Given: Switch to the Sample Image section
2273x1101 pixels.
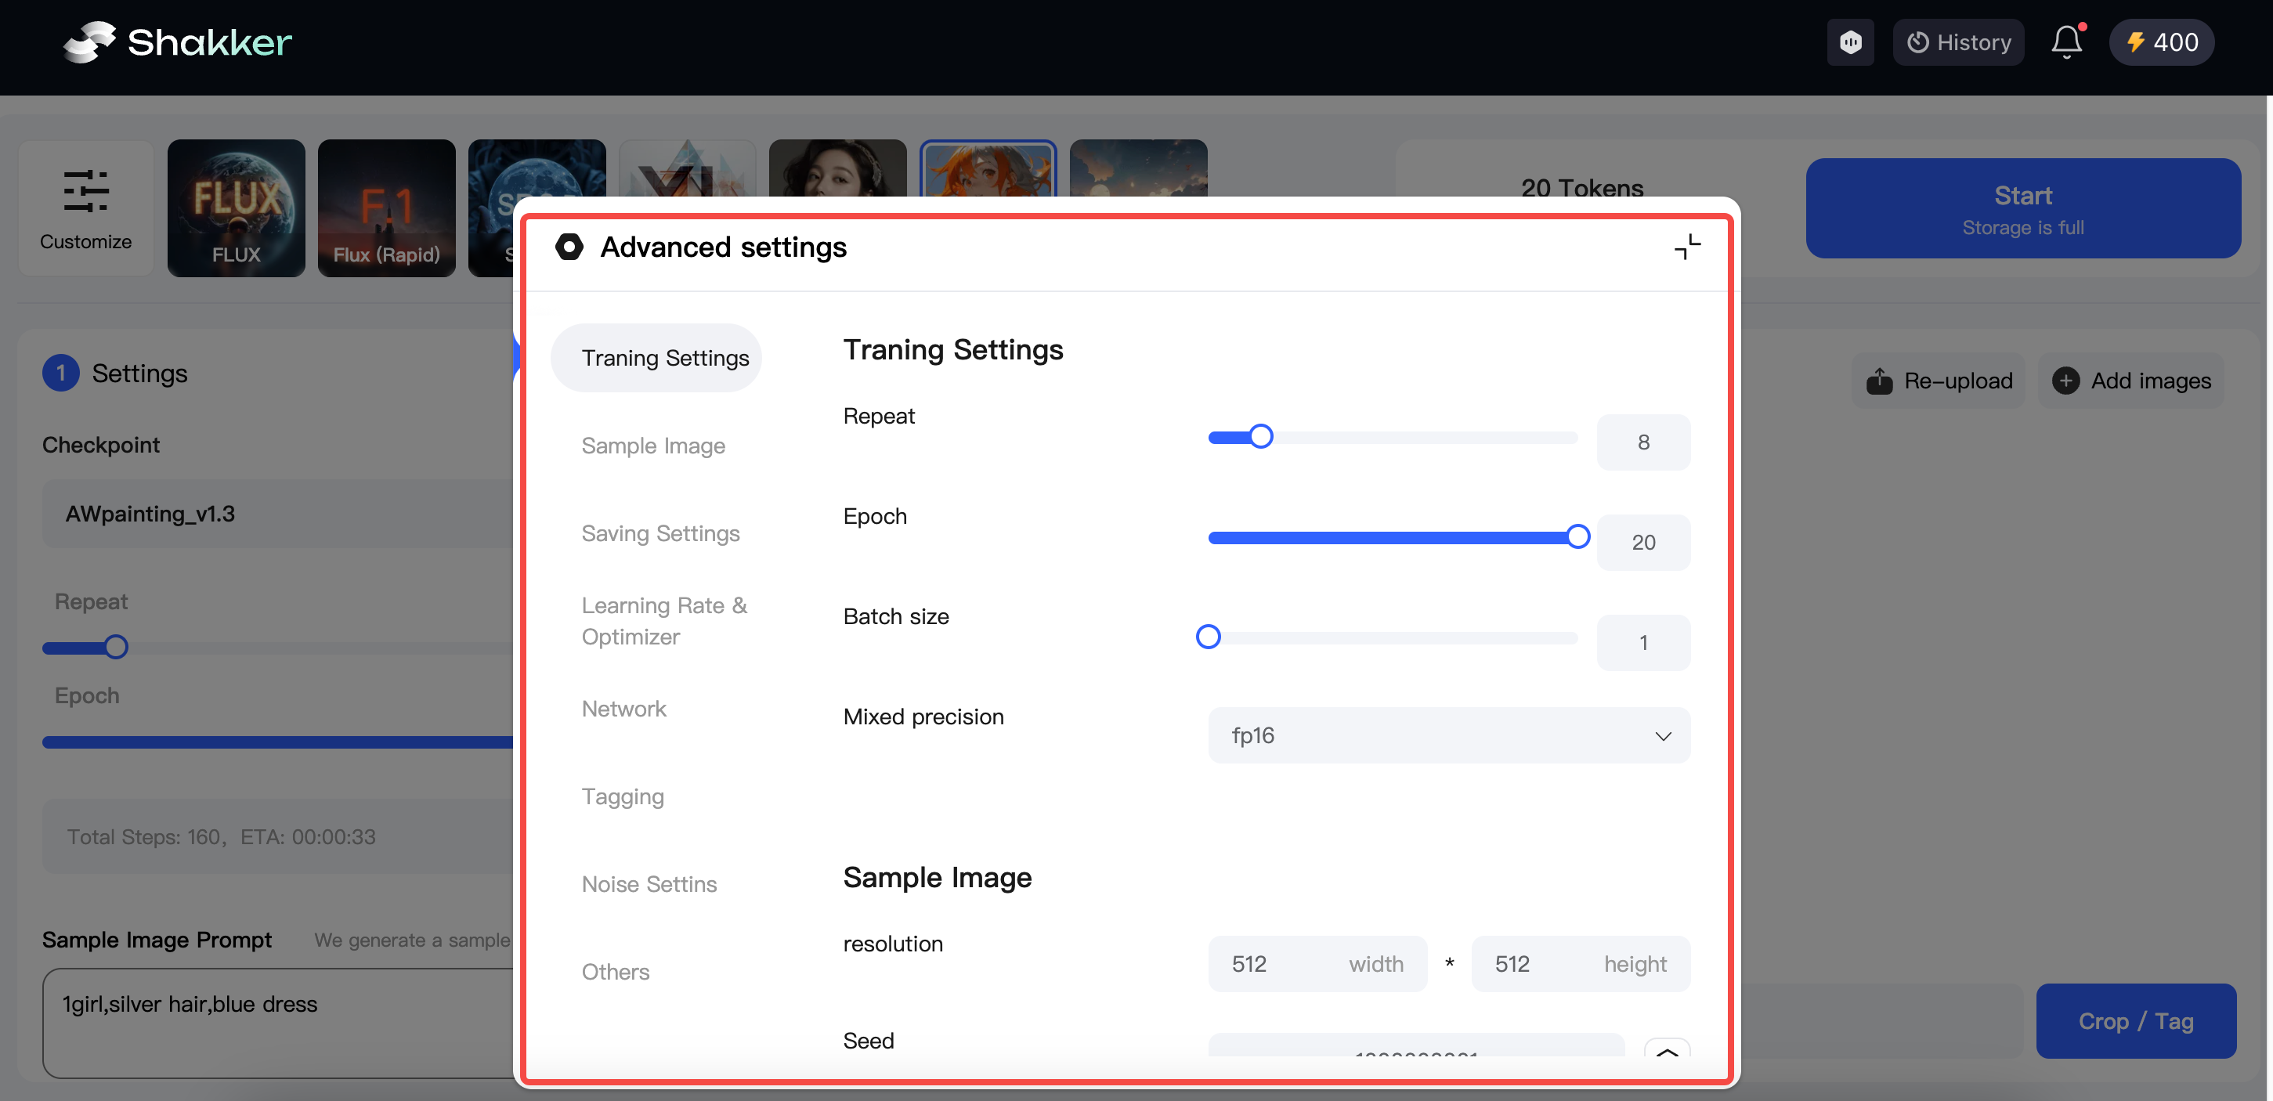Looking at the screenshot, I should click(653, 446).
